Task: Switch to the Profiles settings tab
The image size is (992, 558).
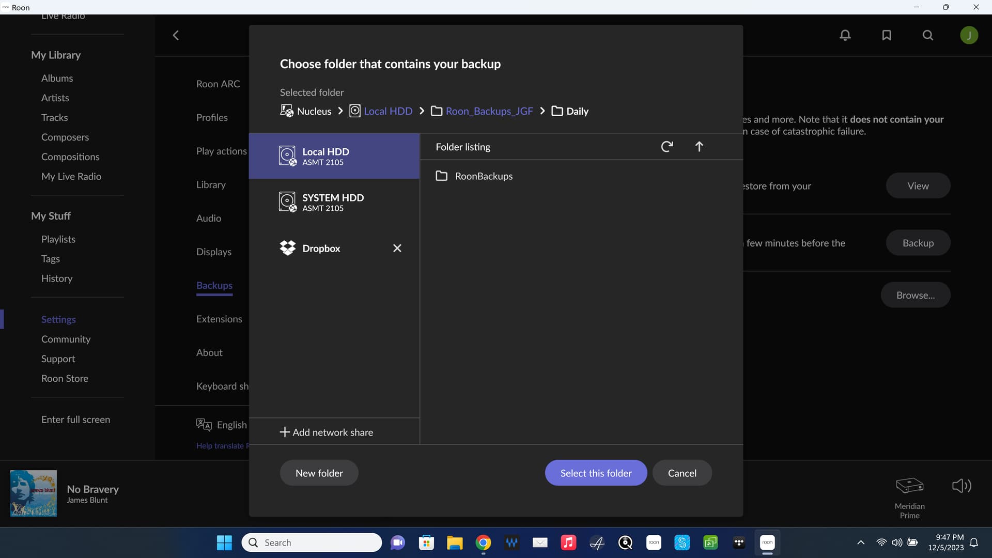Action: pos(212,117)
